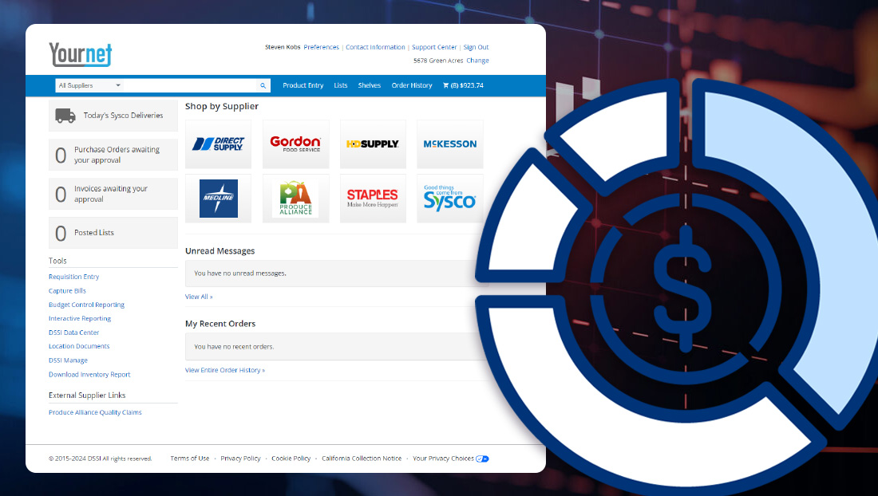878x496 pixels.
Task: Open the Product Entry menu
Action: coord(303,85)
